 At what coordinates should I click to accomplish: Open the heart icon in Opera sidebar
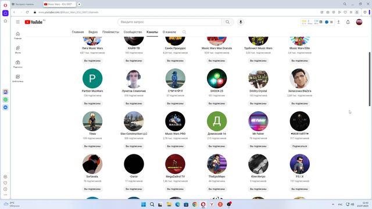coord(5,183)
